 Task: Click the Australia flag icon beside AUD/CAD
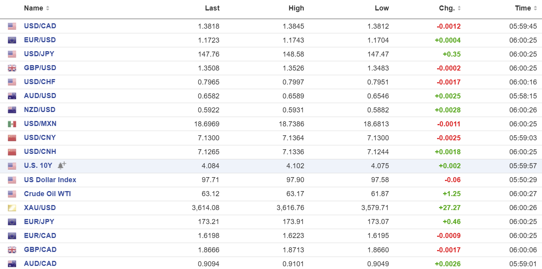pyautogui.click(x=12, y=264)
